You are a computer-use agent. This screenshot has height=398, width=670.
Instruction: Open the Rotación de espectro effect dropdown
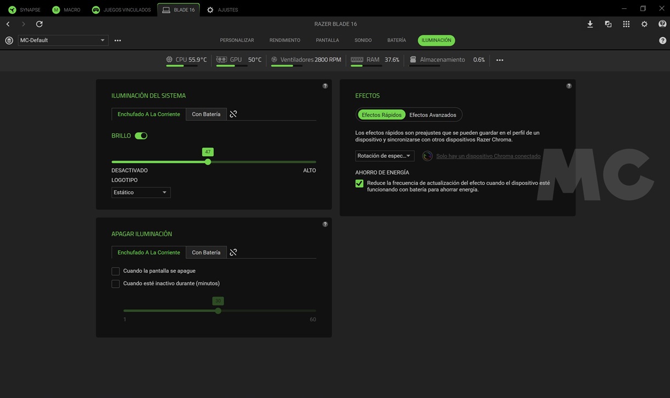(x=384, y=156)
